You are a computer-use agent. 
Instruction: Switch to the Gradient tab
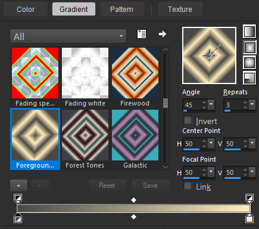[74, 9]
